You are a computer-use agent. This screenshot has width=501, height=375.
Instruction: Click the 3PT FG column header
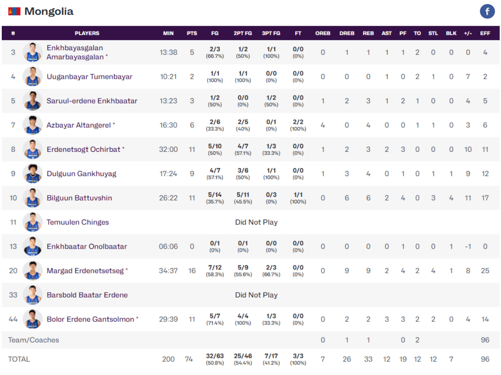click(271, 33)
